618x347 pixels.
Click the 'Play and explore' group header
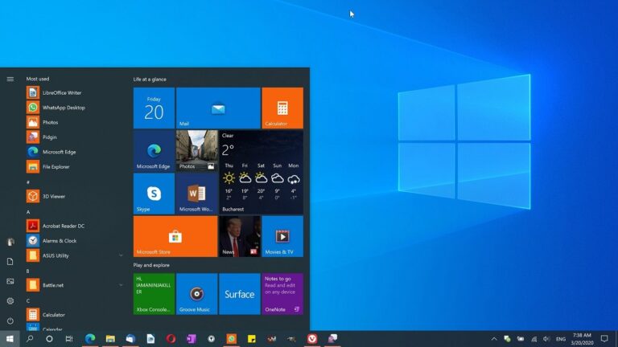click(151, 265)
